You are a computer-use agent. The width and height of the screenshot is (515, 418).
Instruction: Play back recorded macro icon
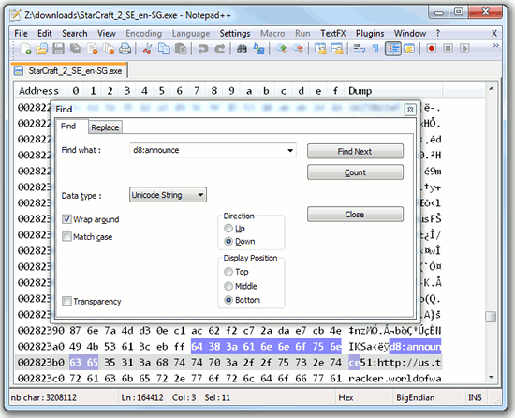coord(464,49)
